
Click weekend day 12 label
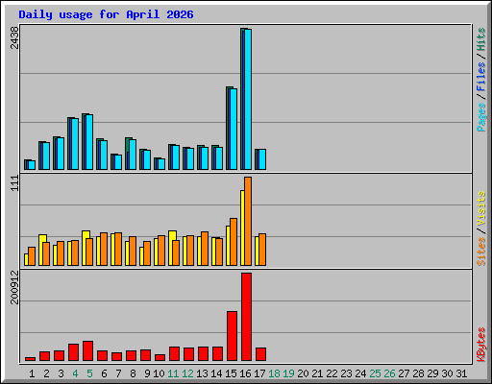pyautogui.click(x=187, y=373)
